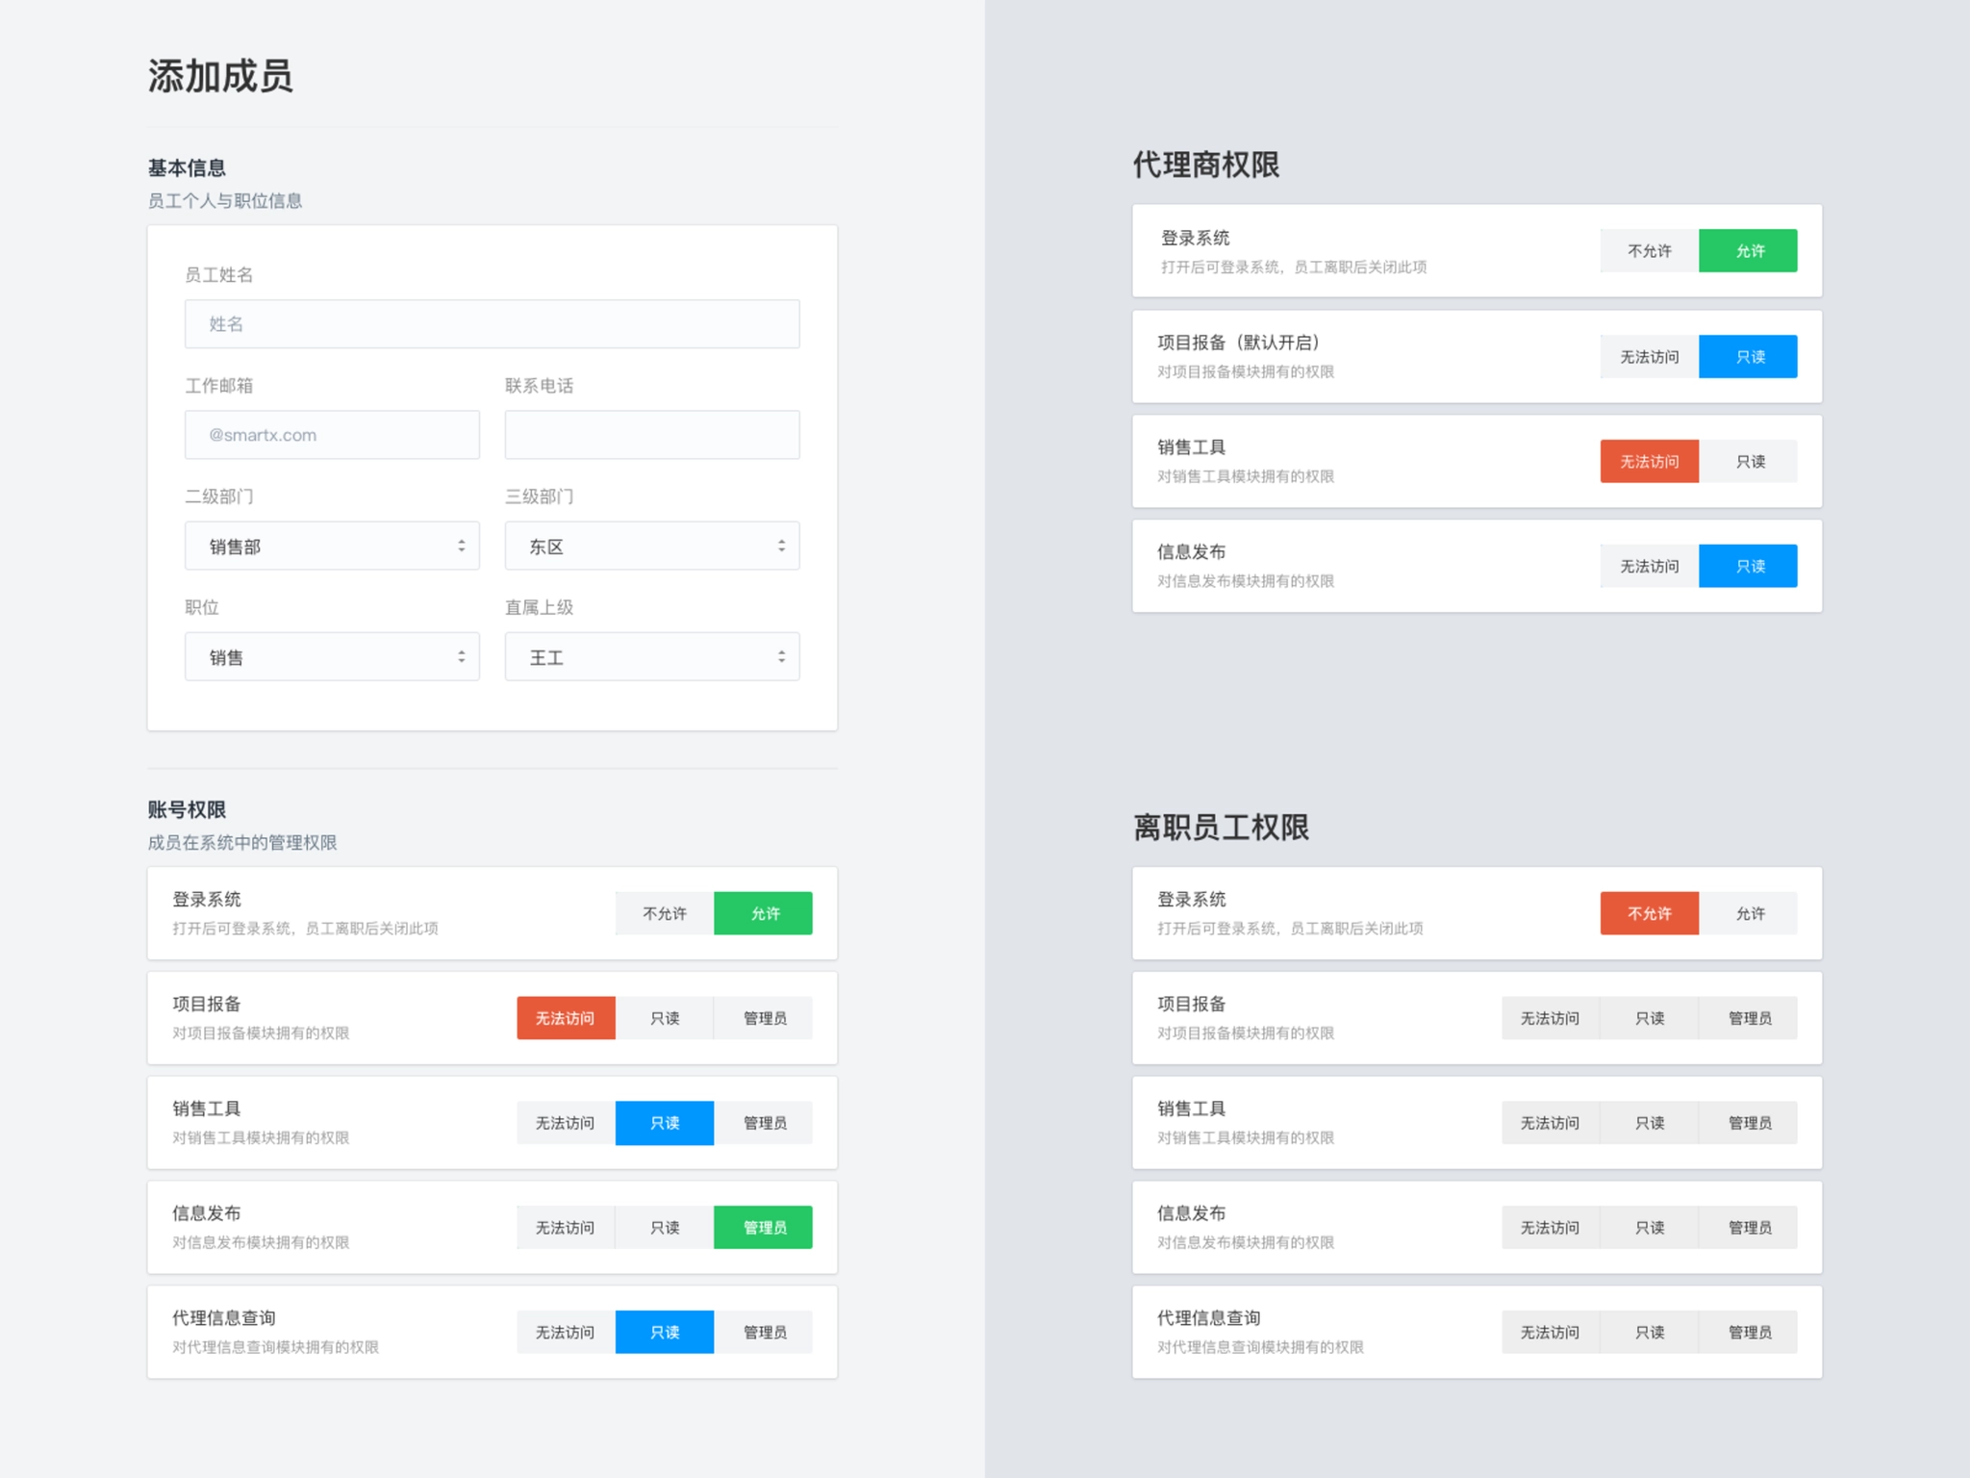Select 管理员 for 账号权限 销售工具

point(764,1123)
